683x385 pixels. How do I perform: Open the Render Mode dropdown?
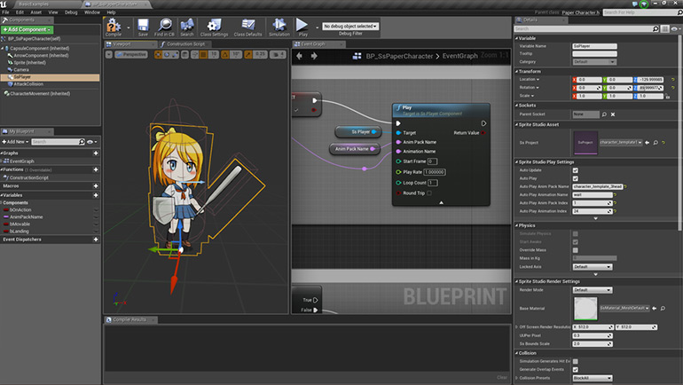click(x=593, y=290)
